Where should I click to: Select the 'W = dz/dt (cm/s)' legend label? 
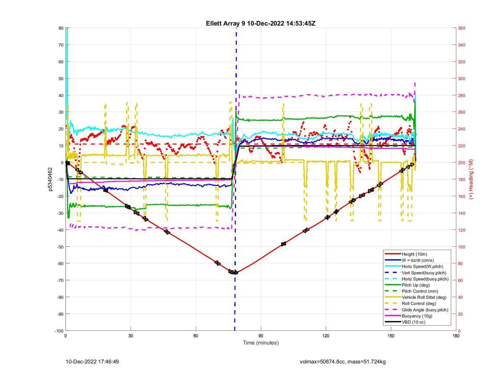[x=418, y=260]
